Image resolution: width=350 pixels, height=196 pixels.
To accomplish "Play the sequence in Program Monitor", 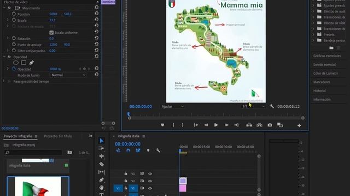I will 216,125.
